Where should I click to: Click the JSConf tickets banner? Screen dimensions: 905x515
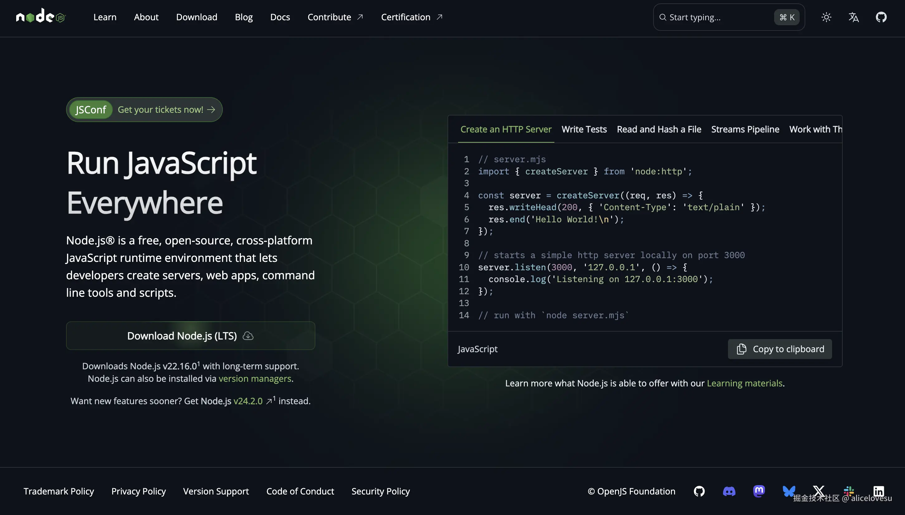point(144,110)
